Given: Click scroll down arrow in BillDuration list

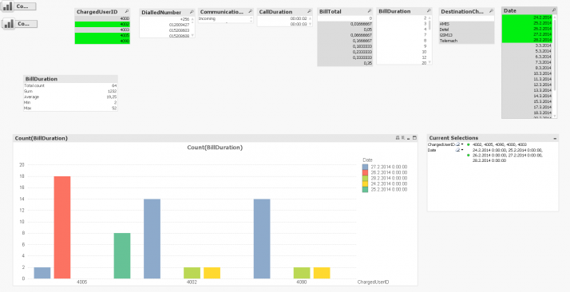Looking at the screenshot, I should point(429,62).
